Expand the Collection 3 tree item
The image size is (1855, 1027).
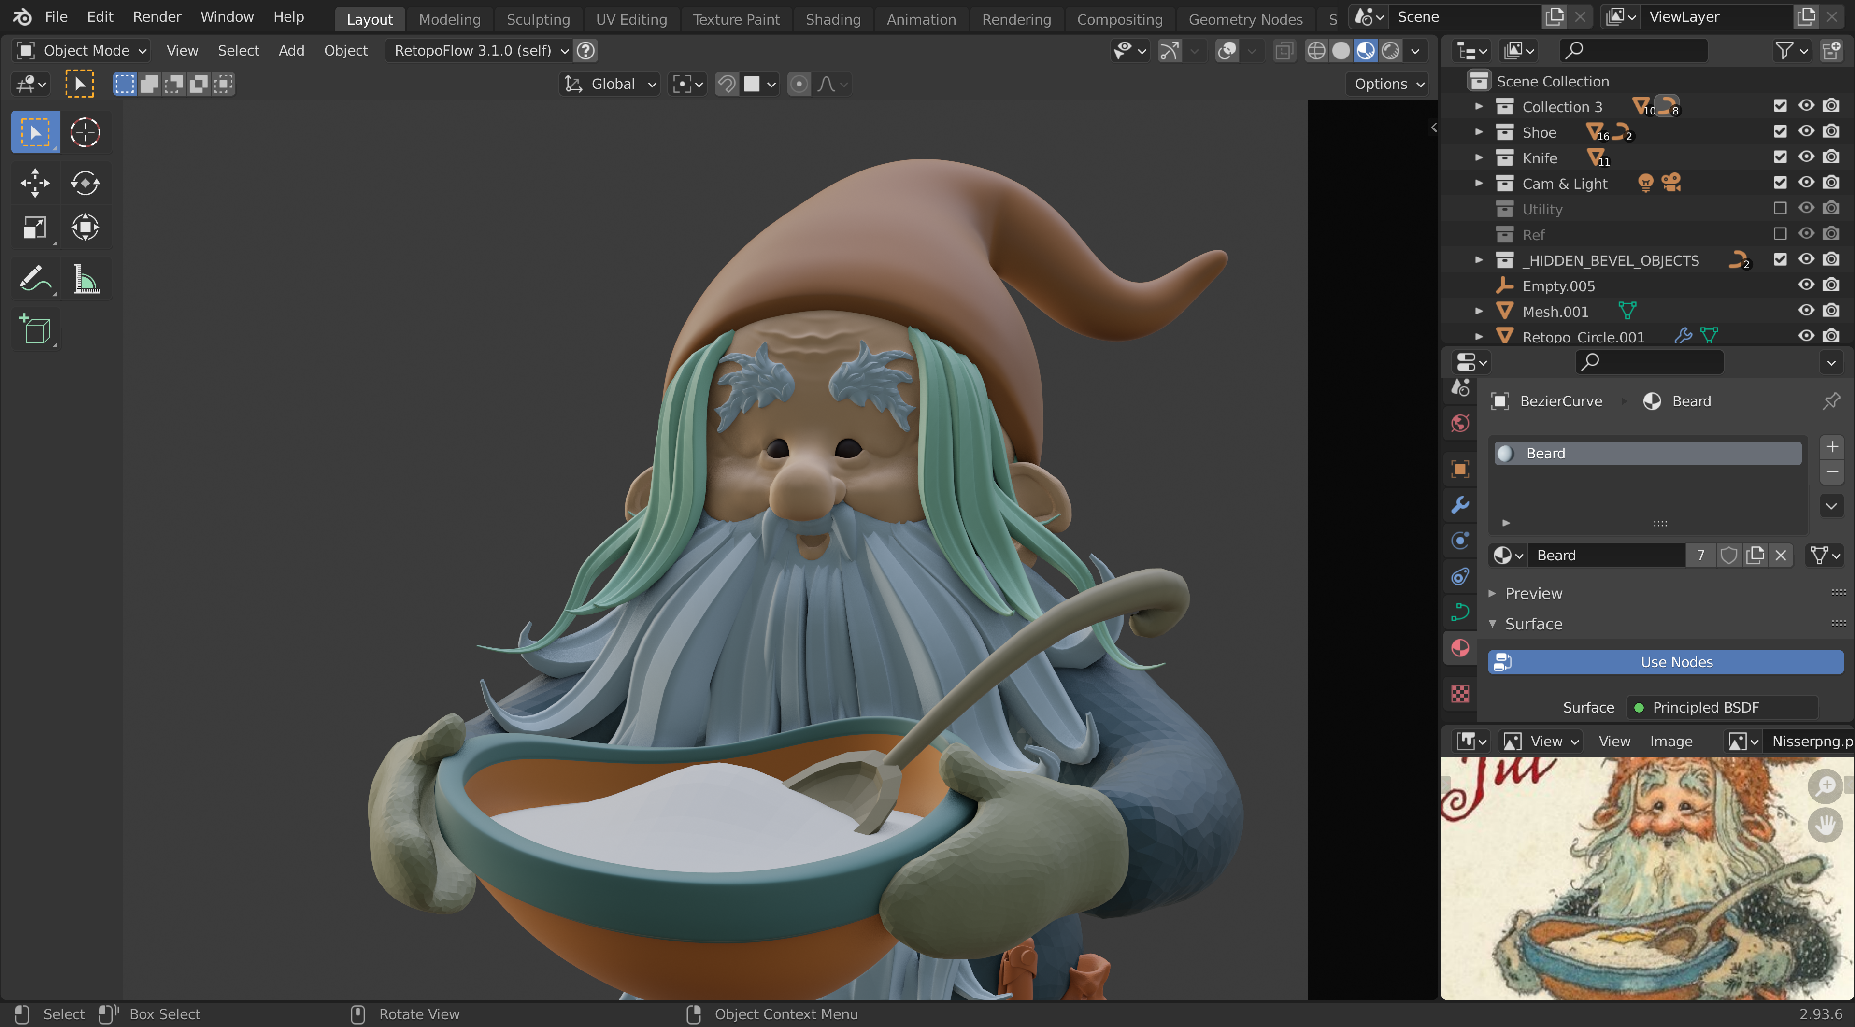1478,107
